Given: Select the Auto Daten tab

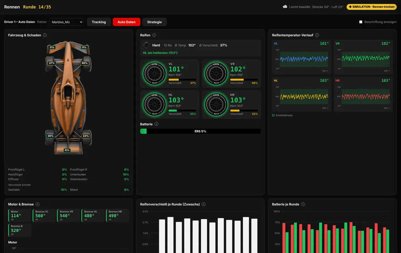Looking at the screenshot, I should (127, 22).
